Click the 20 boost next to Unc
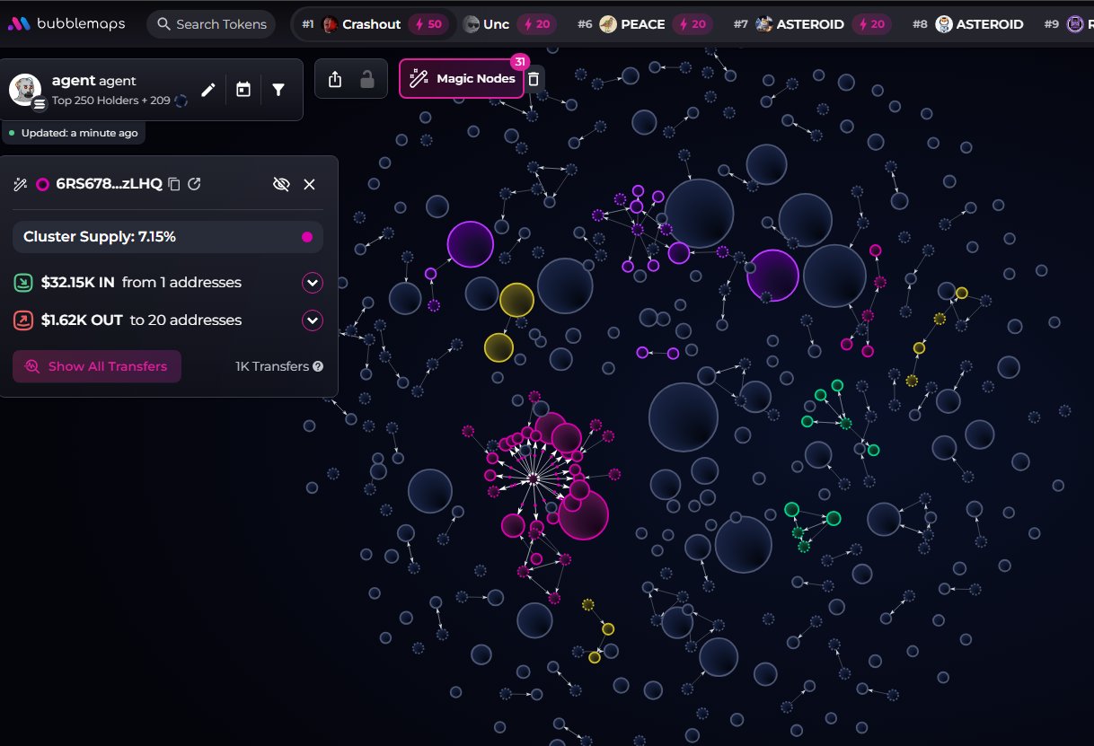This screenshot has width=1094, height=746. tap(536, 24)
